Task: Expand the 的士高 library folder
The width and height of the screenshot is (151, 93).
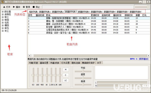Action: coord(3,12)
